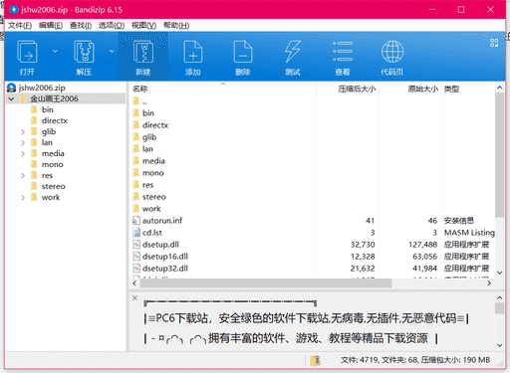Close the archive comment pane
This screenshot has height=373, width=510.
point(134,297)
